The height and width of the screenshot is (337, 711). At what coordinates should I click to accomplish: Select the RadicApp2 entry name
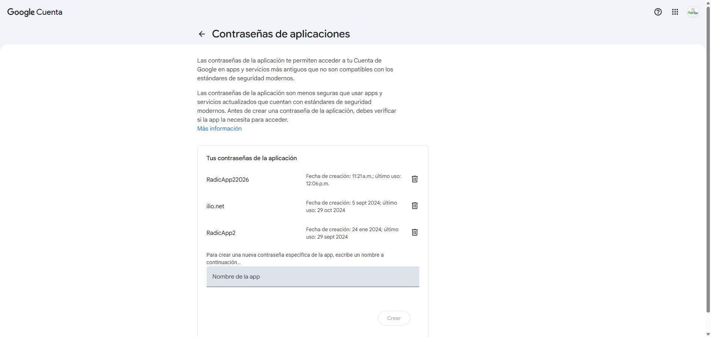[x=221, y=233]
